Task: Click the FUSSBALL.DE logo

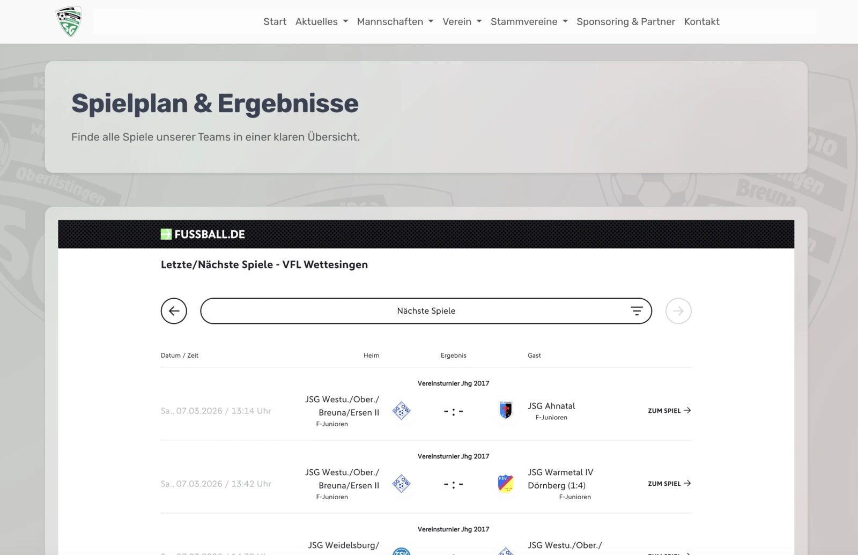Action: coord(203,234)
